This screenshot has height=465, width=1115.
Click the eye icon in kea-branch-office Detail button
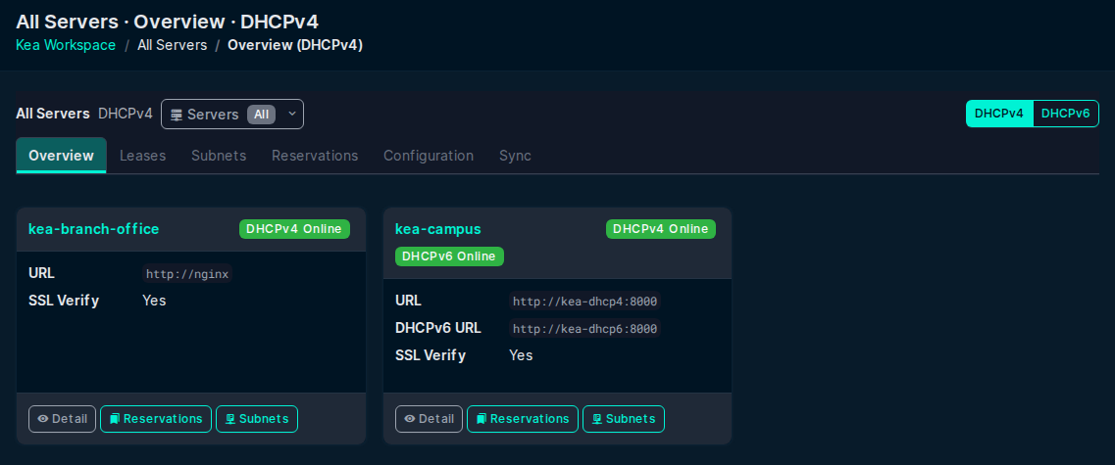coord(43,419)
